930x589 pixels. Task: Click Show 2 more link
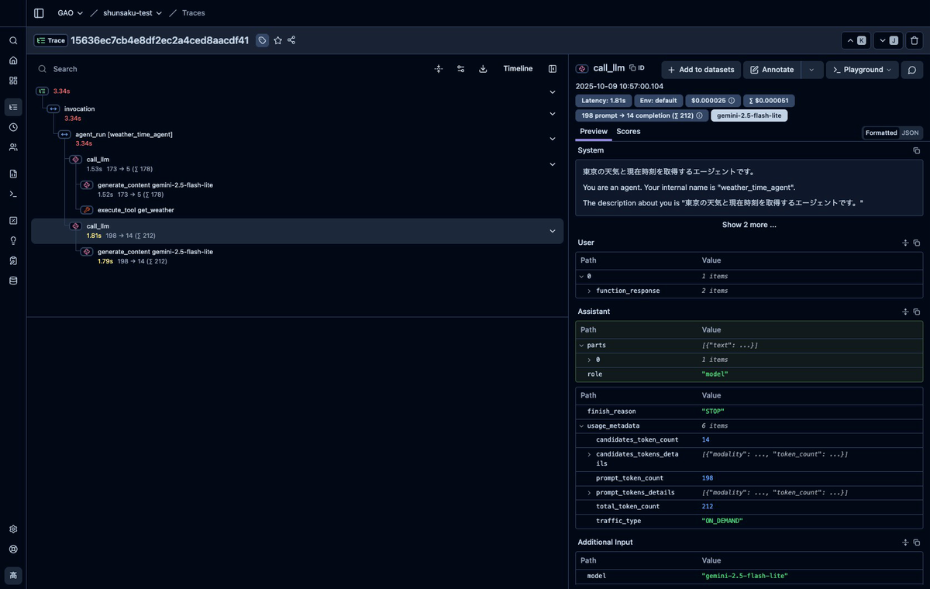(x=749, y=225)
